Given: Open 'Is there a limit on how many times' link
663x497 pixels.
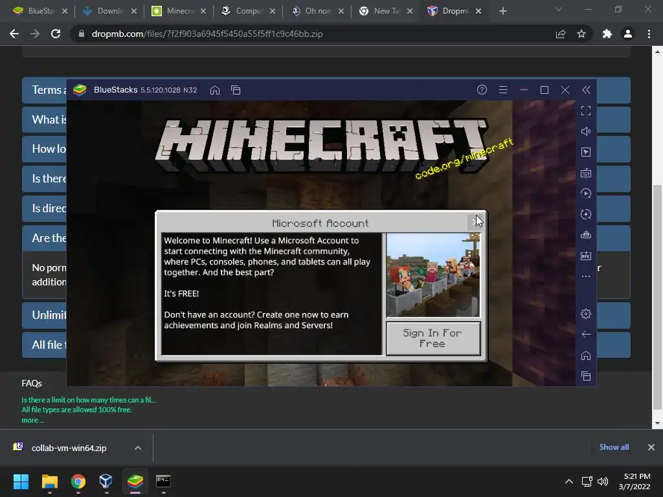Looking at the screenshot, I should [89, 400].
